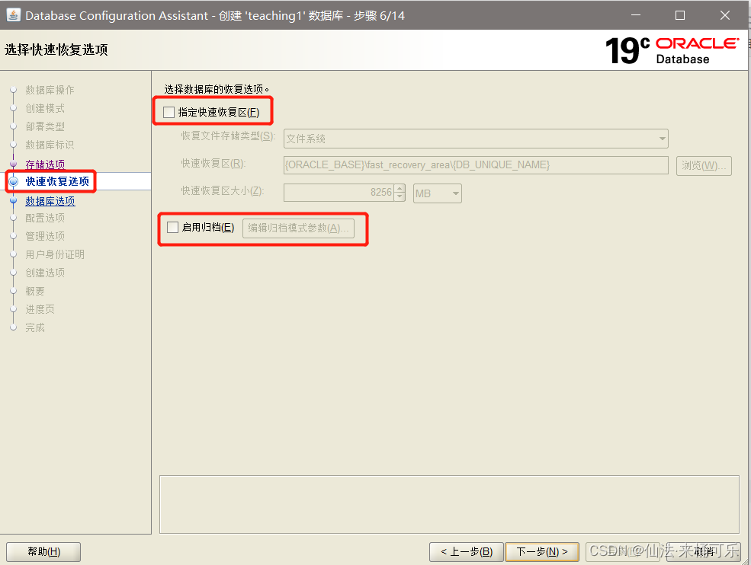This screenshot has width=751, height=565.
Task: Click the 选择快速恢复选项 heading
Action: (56, 49)
